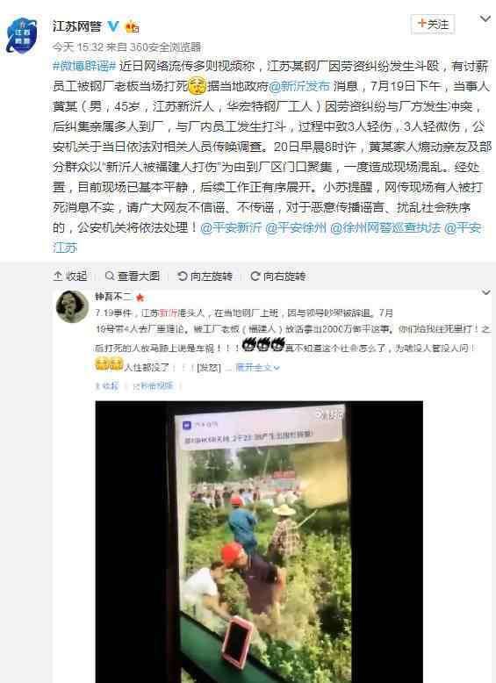The image size is (496, 683).
Task: Visit the @平安徐州 account link
Action: tap(296, 227)
